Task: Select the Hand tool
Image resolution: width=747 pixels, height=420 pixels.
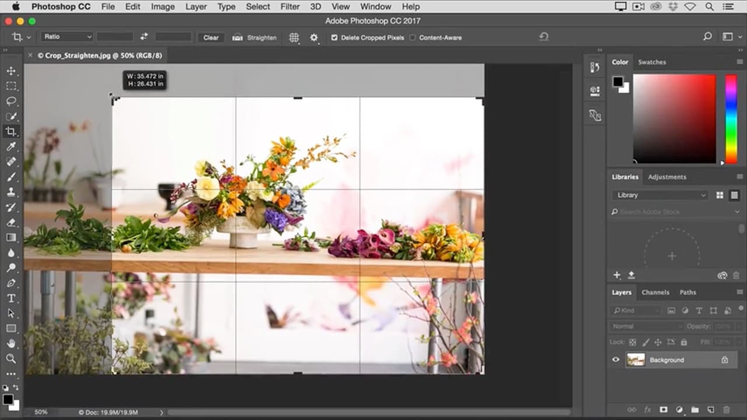Action: tap(11, 344)
